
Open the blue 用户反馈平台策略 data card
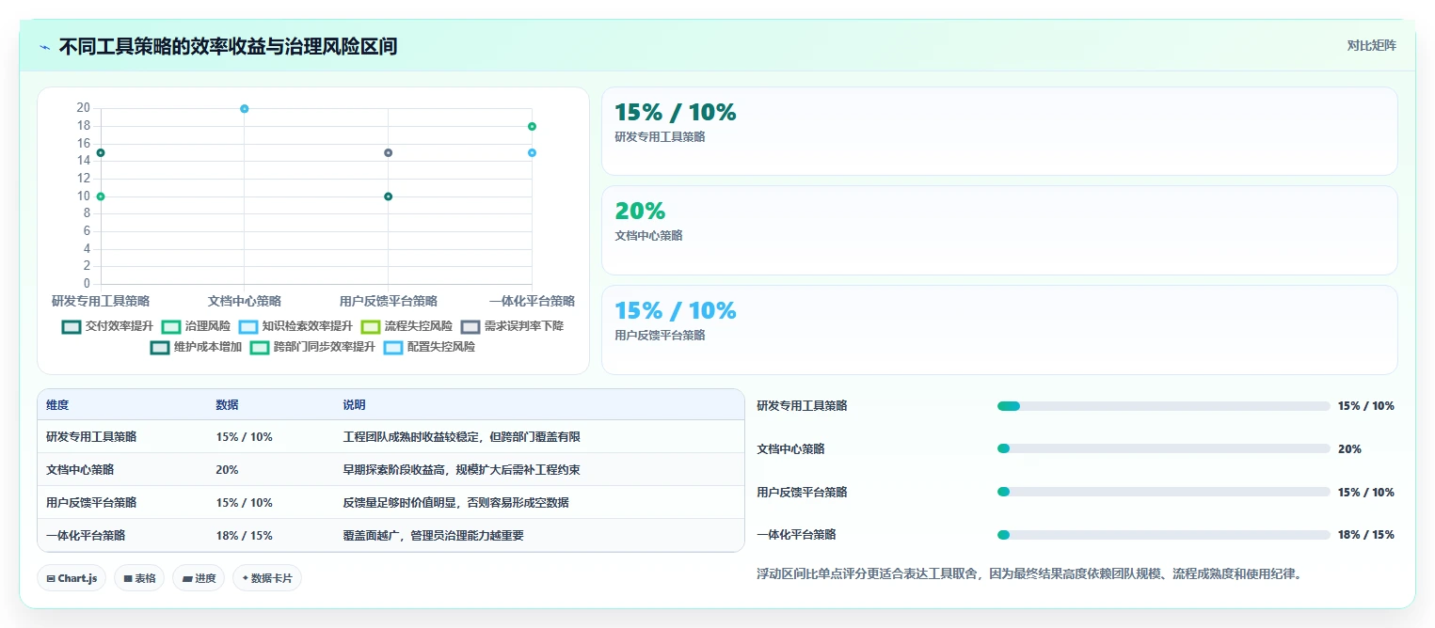(x=999, y=329)
